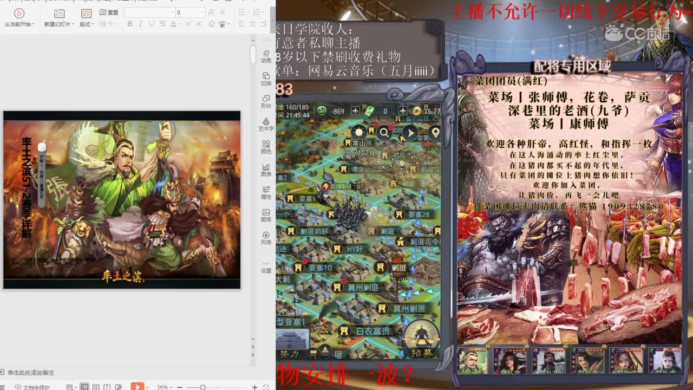Toggle Italic formatting
Image resolution: width=693 pixels, height=390 pixels.
click(141, 24)
